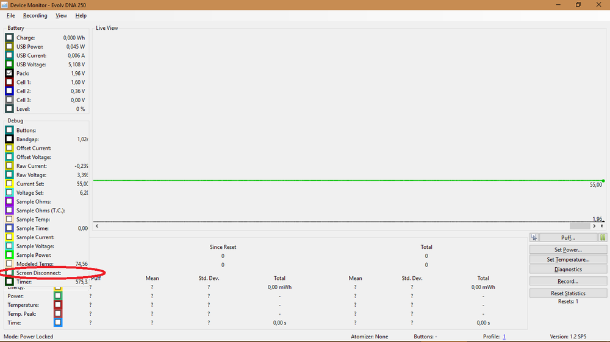Click the Atomizer: None status text
Image resolution: width=610 pixels, height=342 pixels.
369,337
